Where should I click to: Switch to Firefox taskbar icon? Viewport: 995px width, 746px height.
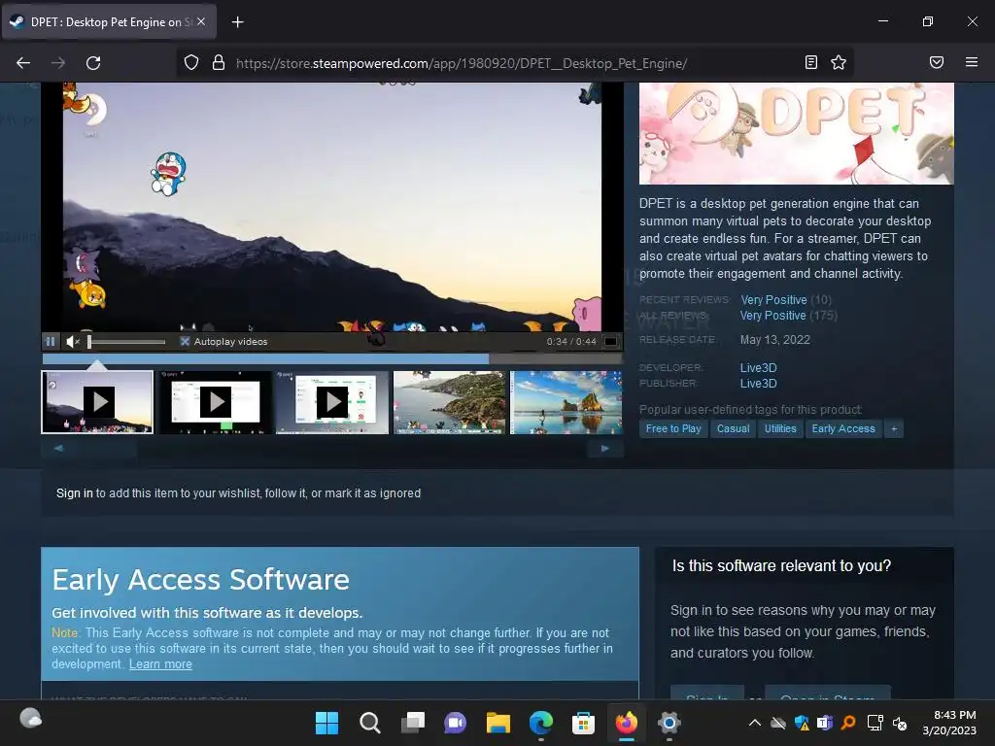tap(627, 723)
